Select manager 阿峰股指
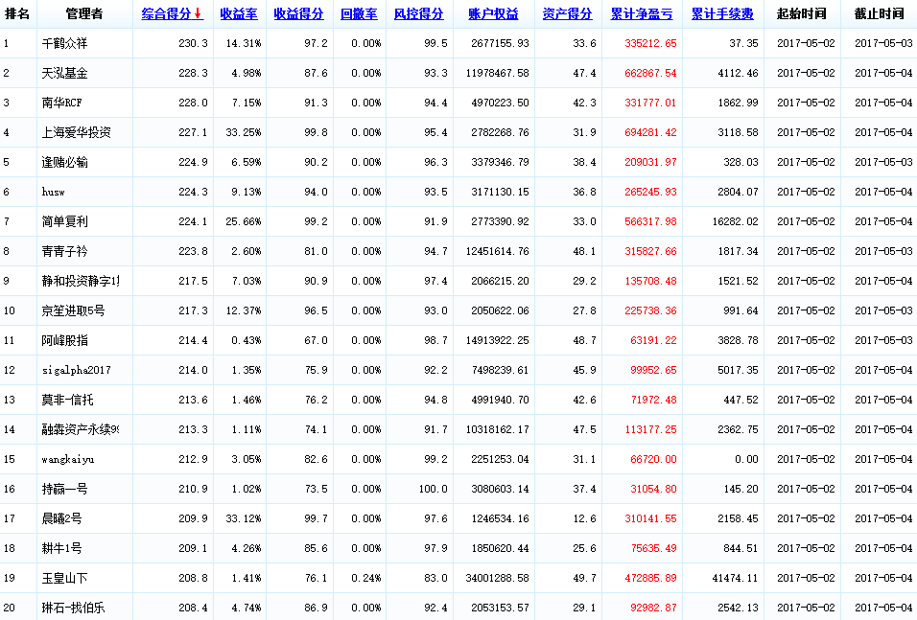The width and height of the screenshot is (917, 620). [64, 341]
